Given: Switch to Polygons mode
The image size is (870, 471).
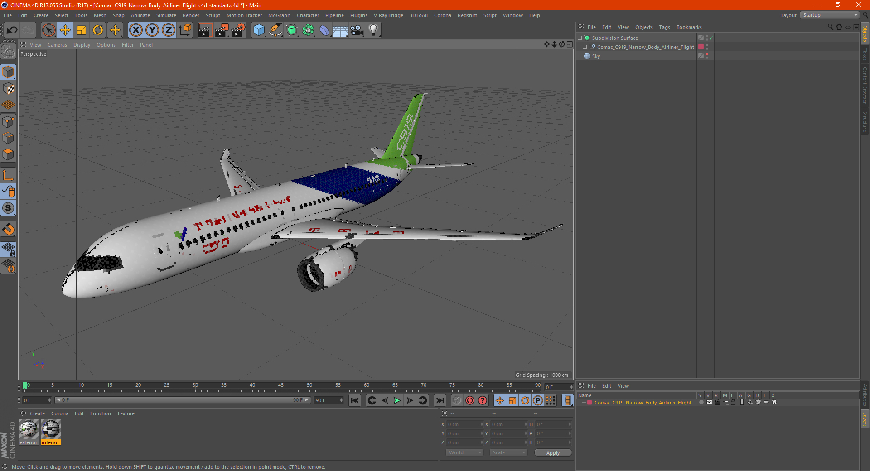Looking at the screenshot, I should (x=8, y=154).
